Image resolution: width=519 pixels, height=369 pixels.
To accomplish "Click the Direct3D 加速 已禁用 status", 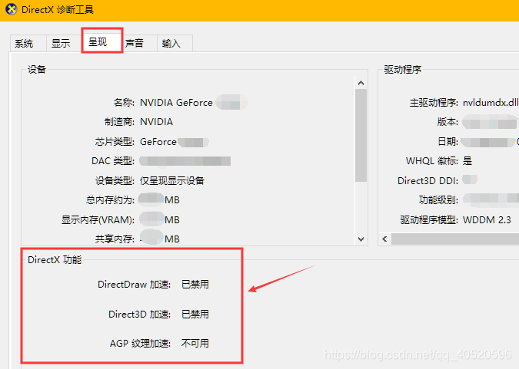I will pyautogui.click(x=195, y=315).
